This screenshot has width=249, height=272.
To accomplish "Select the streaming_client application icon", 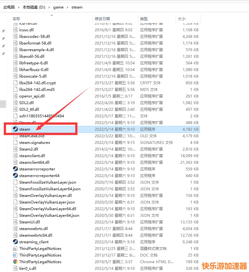I will pyautogui.click(x=15, y=242).
